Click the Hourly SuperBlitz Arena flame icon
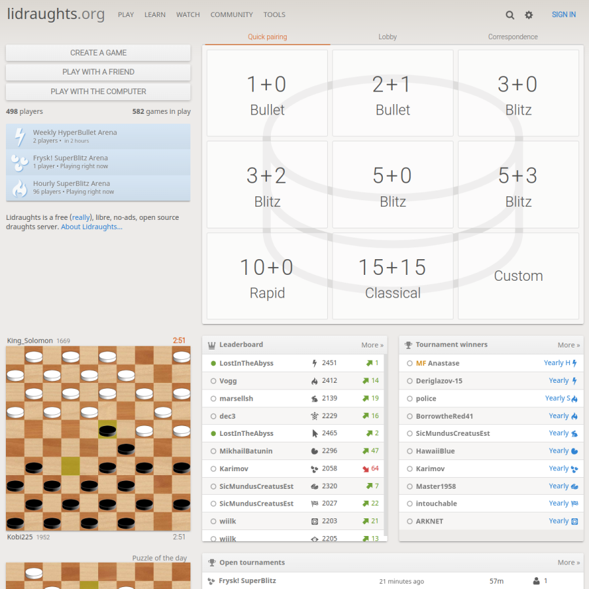This screenshot has width=589, height=589. click(x=20, y=188)
